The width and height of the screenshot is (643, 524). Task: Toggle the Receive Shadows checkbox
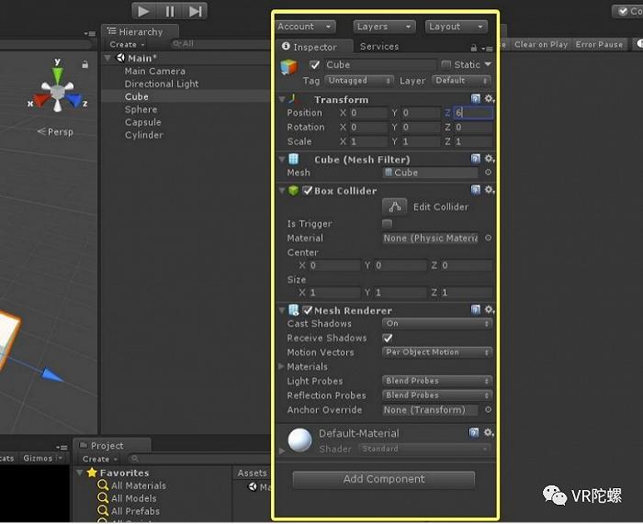pyautogui.click(x=387, y=338)
